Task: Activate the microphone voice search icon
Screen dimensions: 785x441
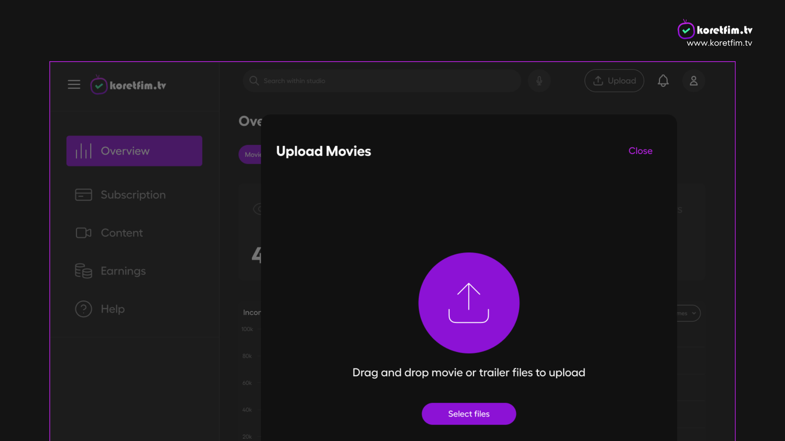Action: pyautogui.click(x=539, y=81)
